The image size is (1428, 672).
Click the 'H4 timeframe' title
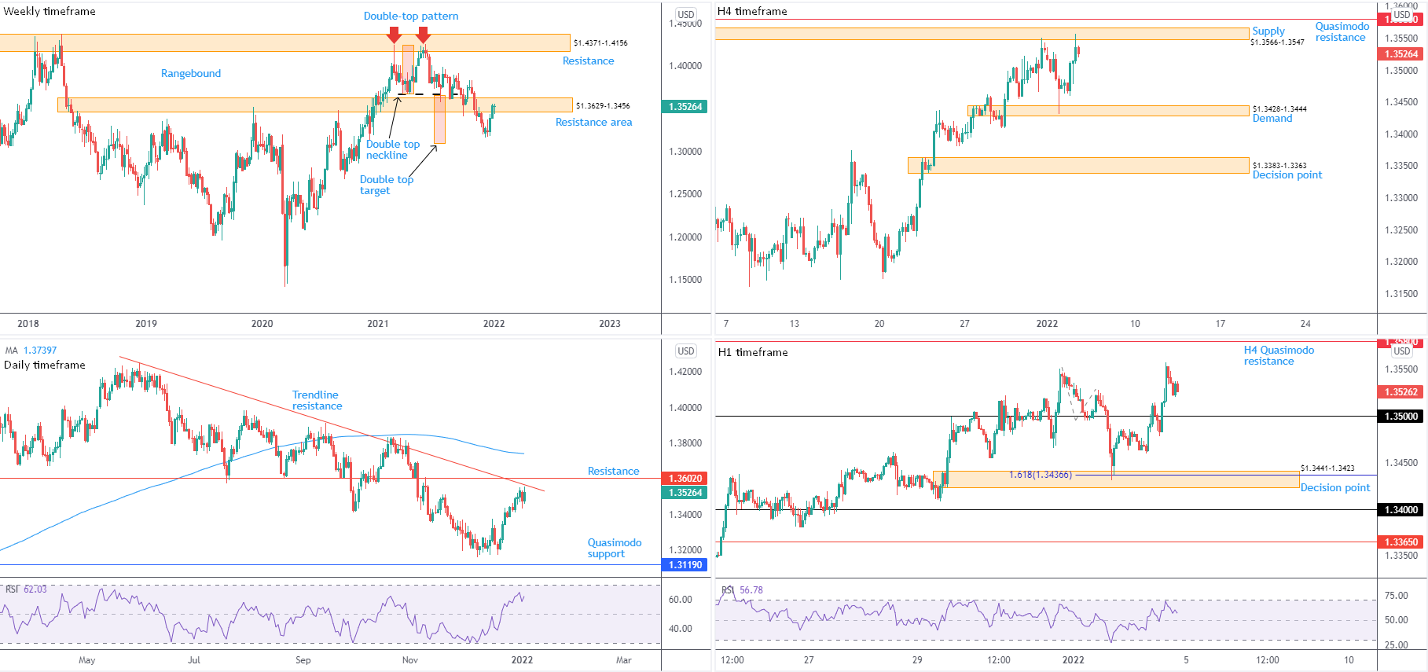[752, 11]
